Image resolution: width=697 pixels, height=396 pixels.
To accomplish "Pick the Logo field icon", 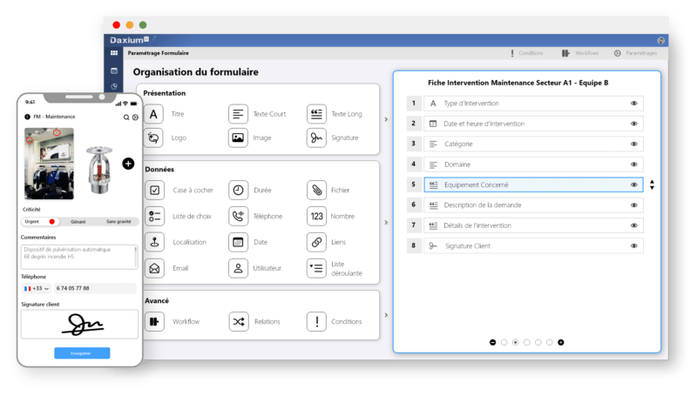I will tap(153, 138).
